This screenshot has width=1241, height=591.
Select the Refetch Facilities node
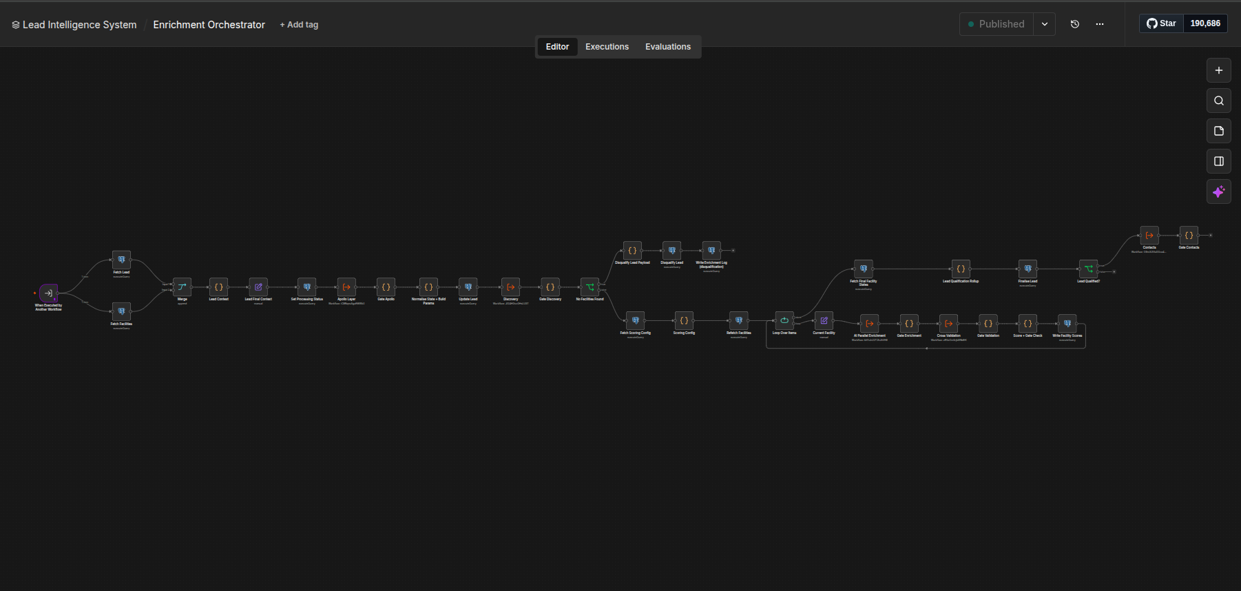click(739, 320)
